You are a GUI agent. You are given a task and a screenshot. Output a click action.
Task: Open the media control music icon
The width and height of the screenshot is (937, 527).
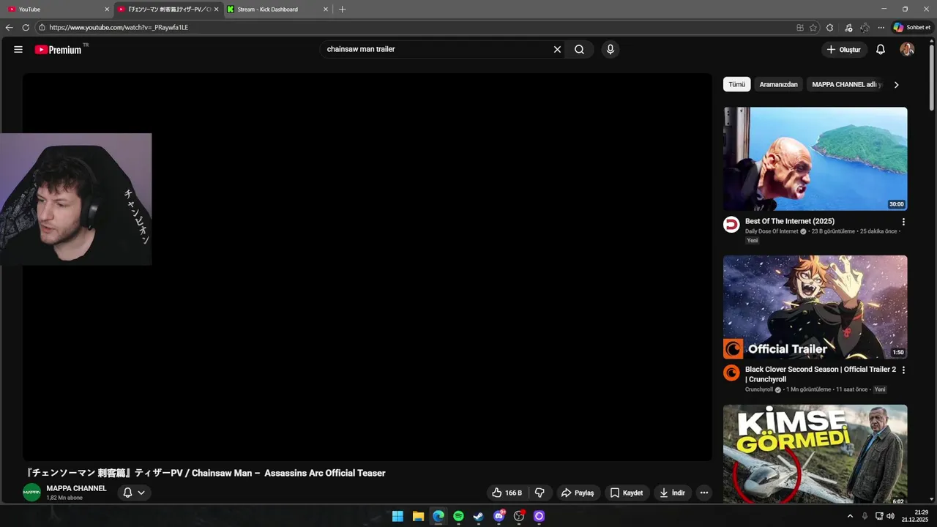(x=848, y=27)
